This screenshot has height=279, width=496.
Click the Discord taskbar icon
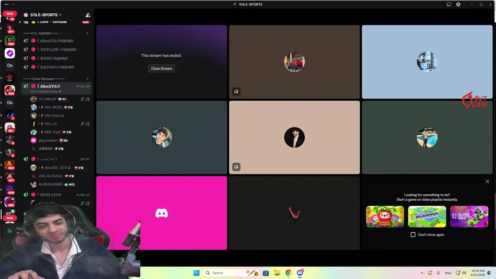300,273
